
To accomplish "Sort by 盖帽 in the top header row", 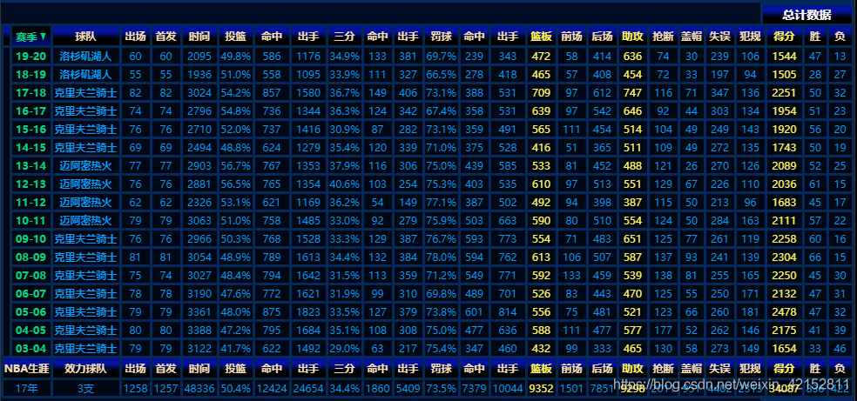I will [691, 37].
